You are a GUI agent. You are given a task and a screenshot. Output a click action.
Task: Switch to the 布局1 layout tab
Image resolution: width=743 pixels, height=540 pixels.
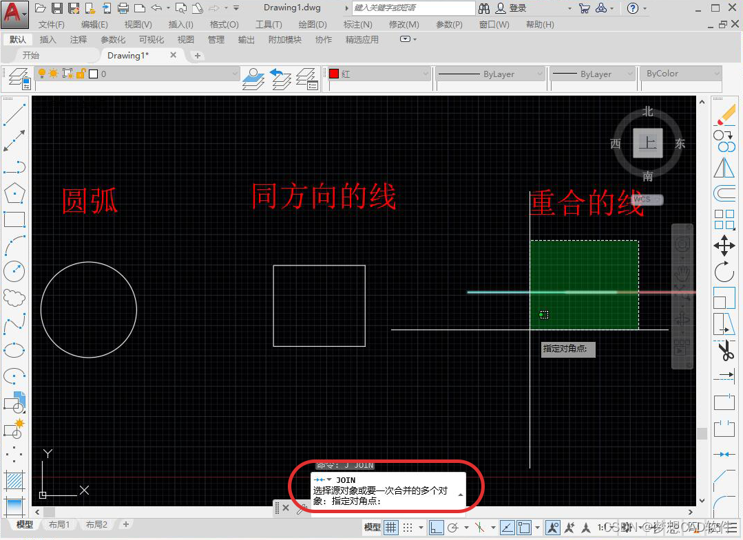[59, 524]
